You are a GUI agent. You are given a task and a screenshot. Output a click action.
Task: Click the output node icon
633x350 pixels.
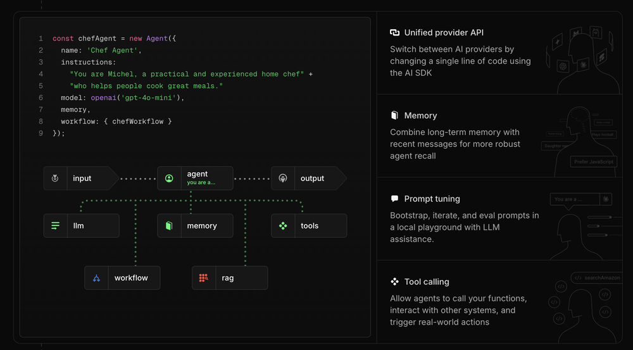[x=283, y=178]
